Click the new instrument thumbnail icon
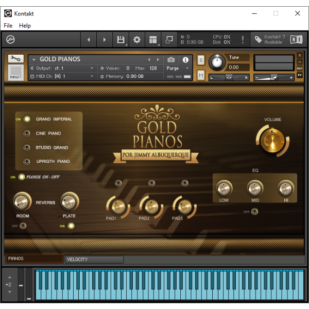 click(16, 72)
